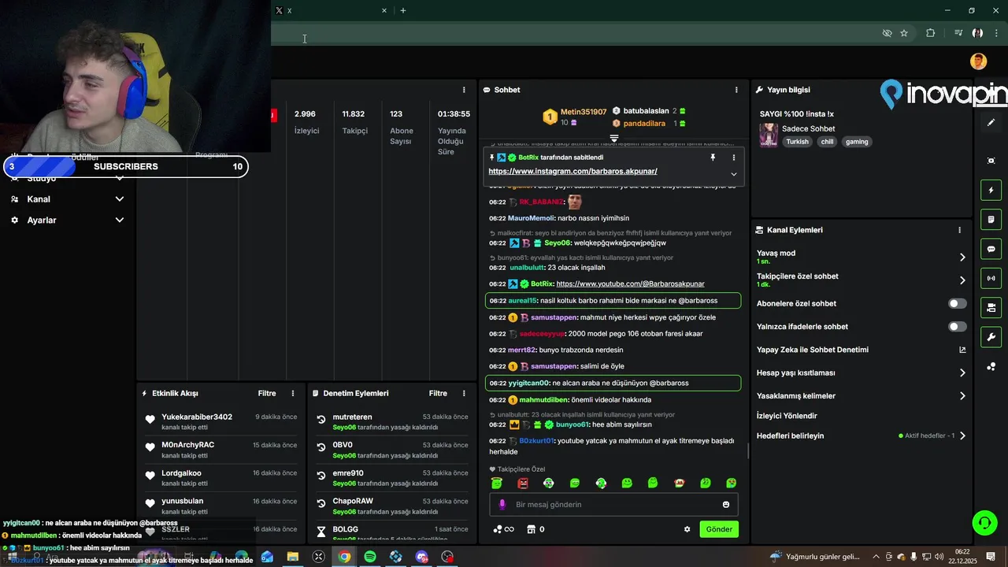Open the Etkinlik Akışı options menu
Screen dimensions: 1008x567
tap(293, 393)
